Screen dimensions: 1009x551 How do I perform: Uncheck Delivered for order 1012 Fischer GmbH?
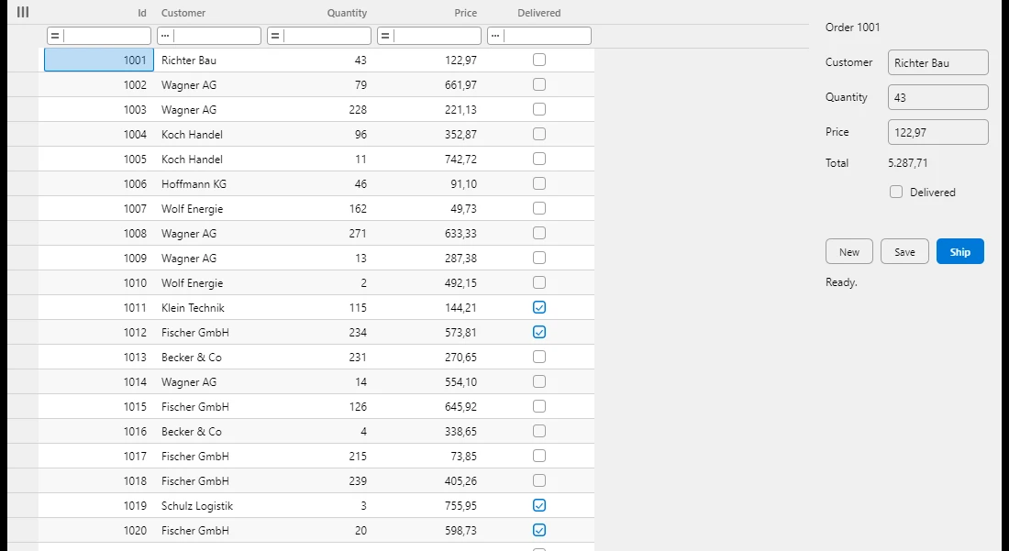[539, 333]
